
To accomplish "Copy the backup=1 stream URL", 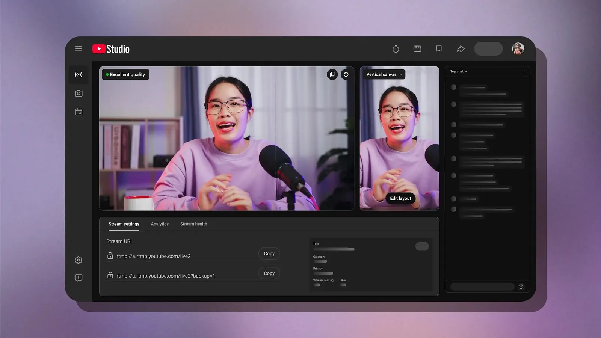I will [x=269, y=273].
